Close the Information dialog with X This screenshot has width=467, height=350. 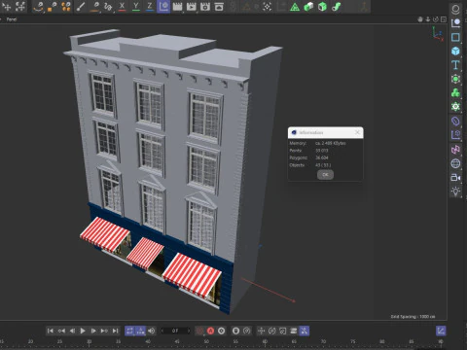point(357,132)
